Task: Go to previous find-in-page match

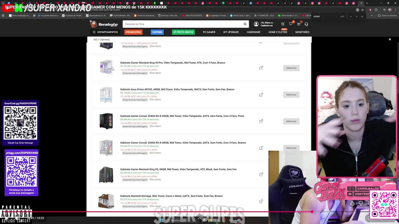Action: click(351, 16)
